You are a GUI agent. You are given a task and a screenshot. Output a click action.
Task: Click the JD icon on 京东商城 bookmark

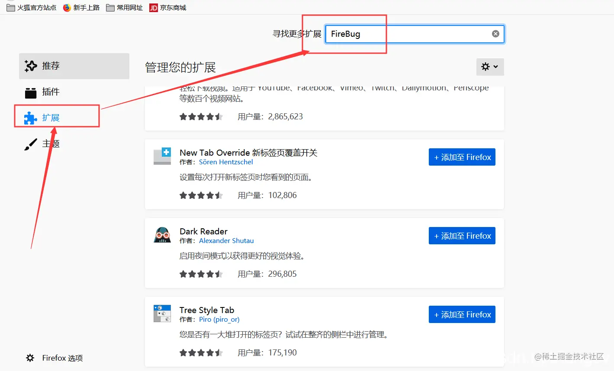pos(153,7)
